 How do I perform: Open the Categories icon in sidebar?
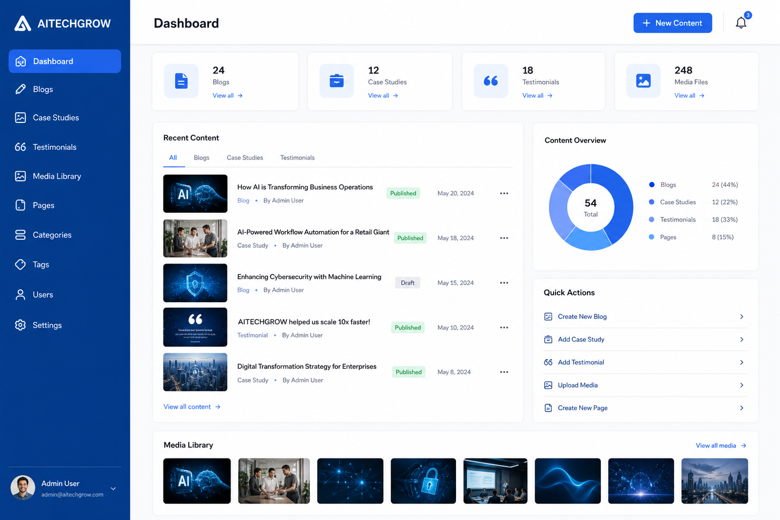(x=20, y=235)
